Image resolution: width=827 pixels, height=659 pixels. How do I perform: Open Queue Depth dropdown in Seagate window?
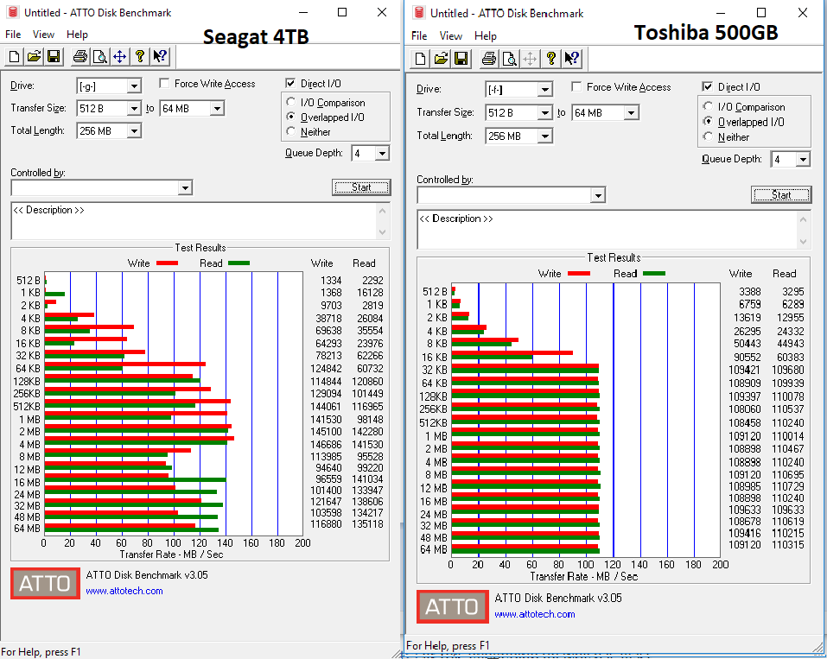click(x=382, y=154)
